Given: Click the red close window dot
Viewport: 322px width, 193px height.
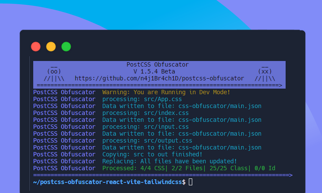Looking at the screenshot, I should point(36,47).
